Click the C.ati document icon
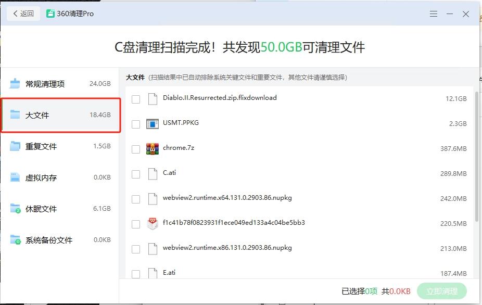 (x=153, y=174)
